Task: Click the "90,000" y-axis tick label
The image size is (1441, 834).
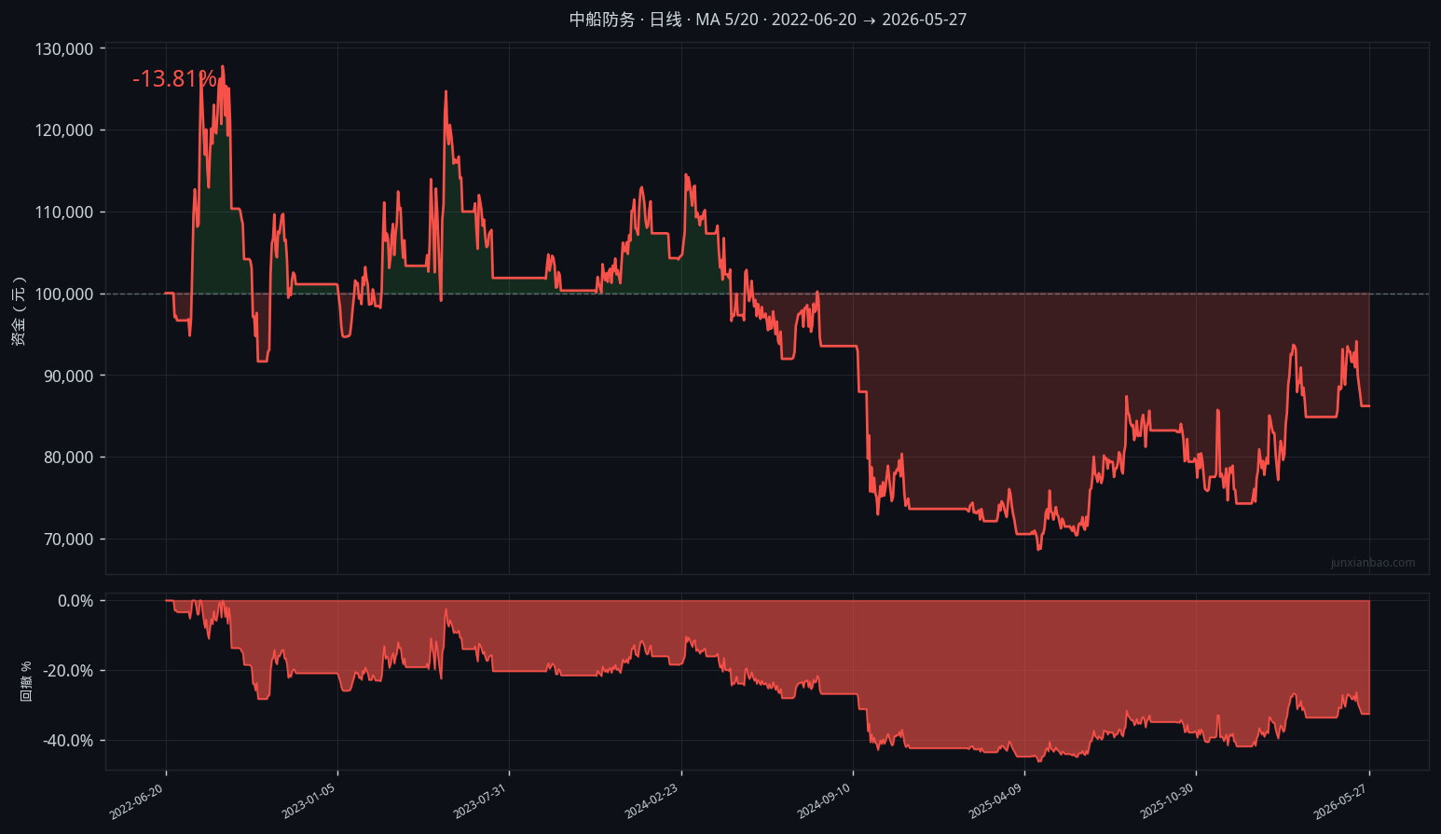Action: (x=69, y=376)
